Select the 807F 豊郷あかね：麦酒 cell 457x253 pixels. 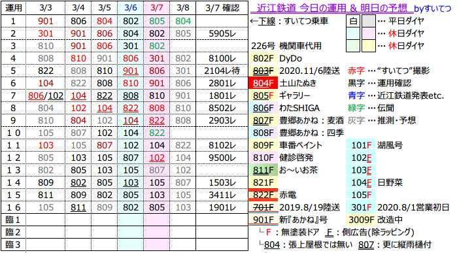tap(263, 121)
